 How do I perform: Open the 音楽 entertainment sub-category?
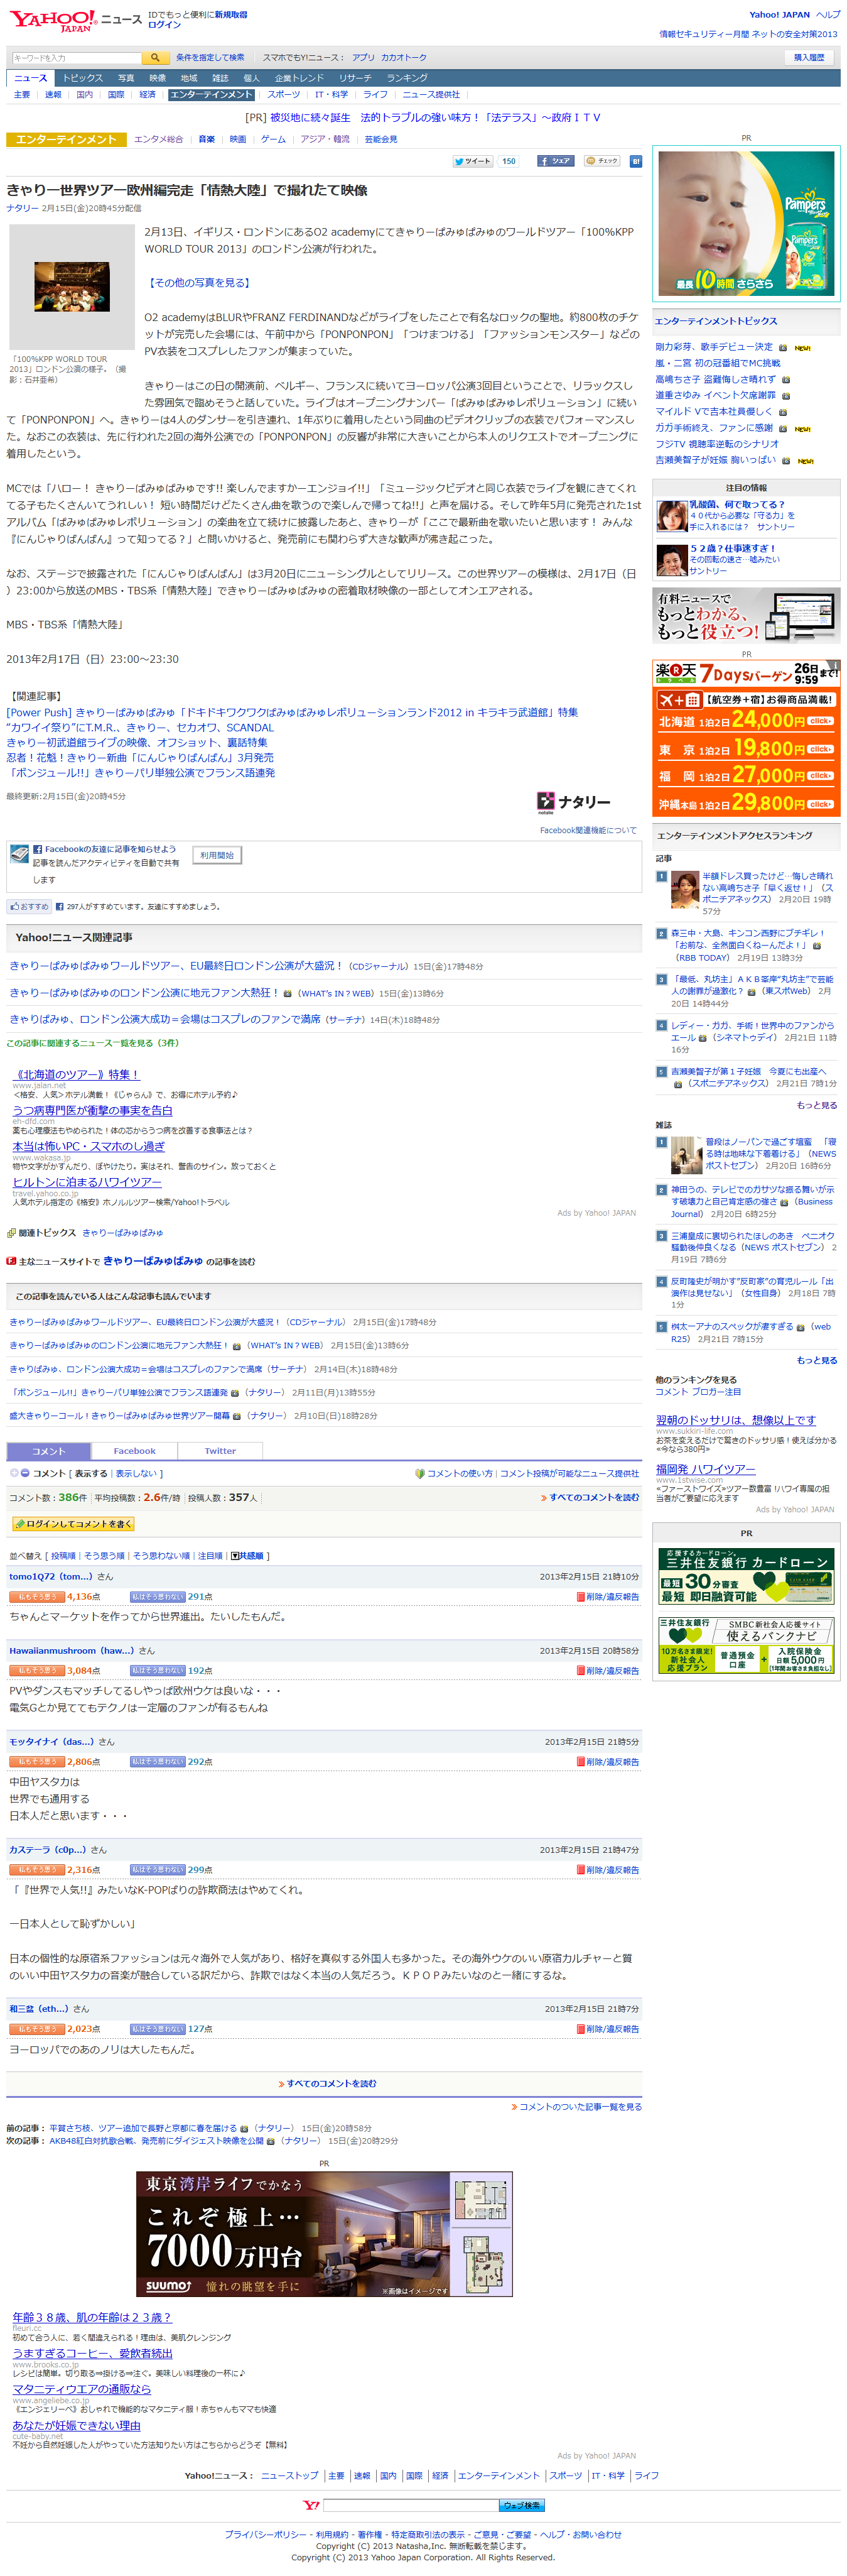pyautogui.click(x=206, y=139)
